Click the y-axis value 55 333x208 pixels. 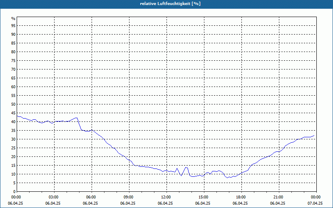[x=13, y=96]
